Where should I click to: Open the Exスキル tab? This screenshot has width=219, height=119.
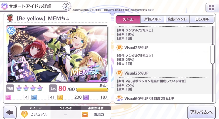(x=202, y=19)
